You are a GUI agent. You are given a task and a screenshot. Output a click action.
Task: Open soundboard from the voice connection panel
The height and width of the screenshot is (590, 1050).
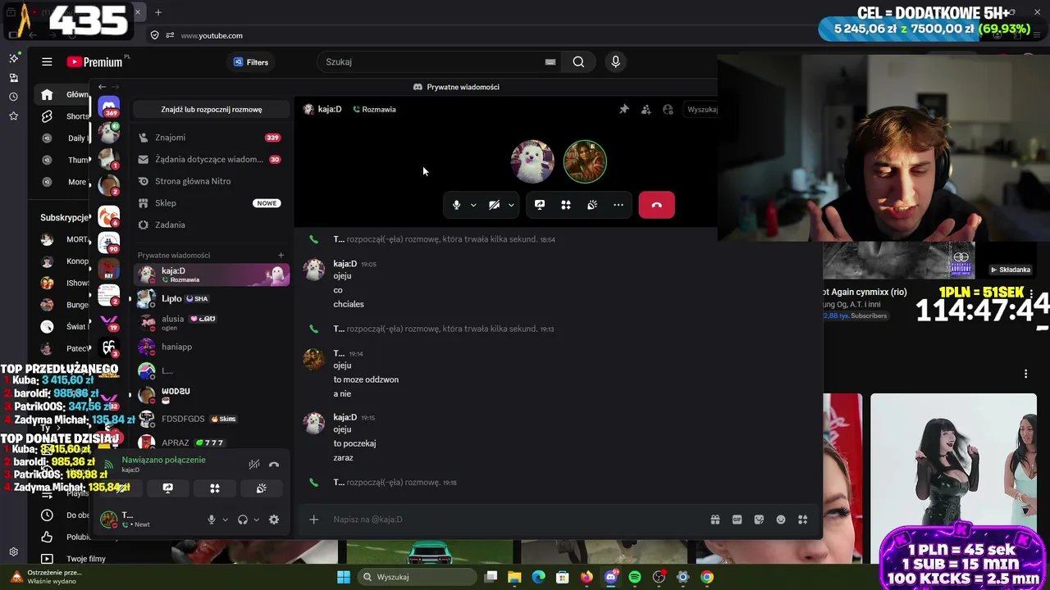(x=262, y=488)
